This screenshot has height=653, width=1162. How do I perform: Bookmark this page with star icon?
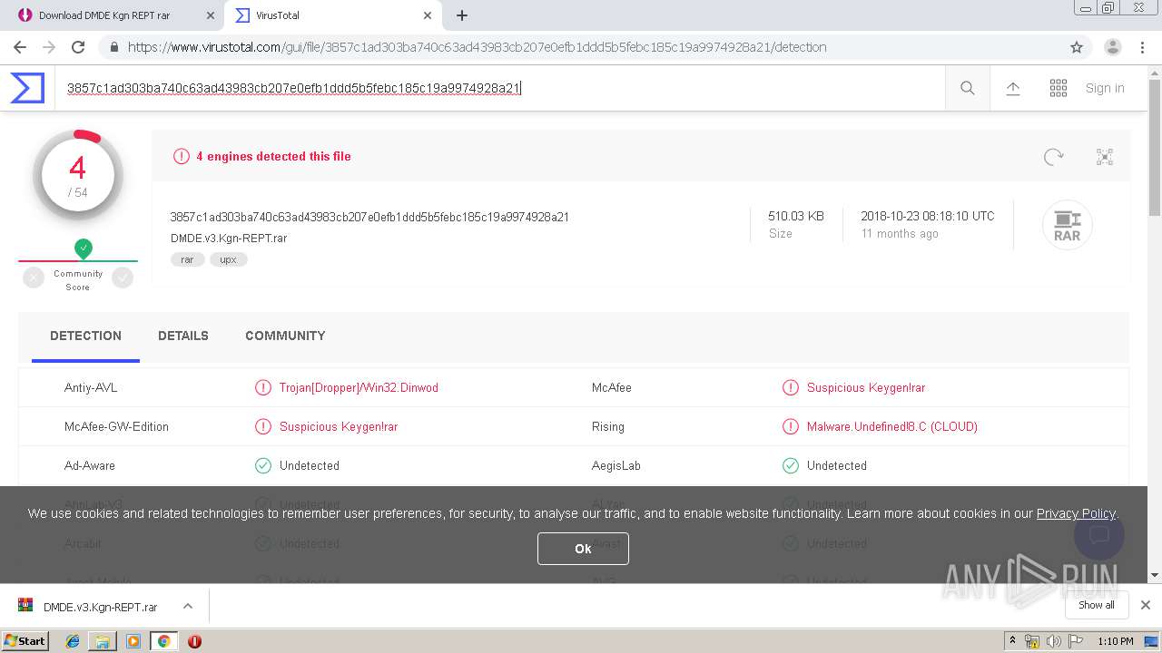coord(1077,47)
